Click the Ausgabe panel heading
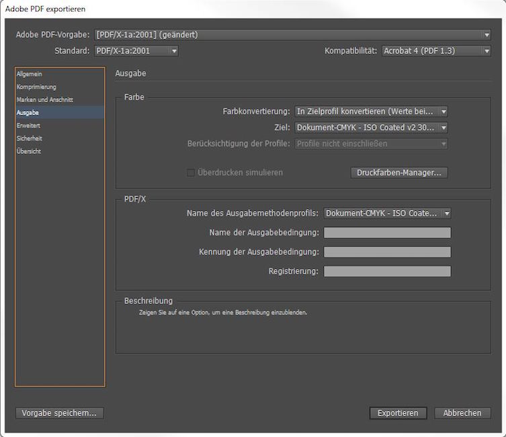 click(x=130, y=73)
